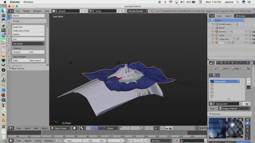Click the Mirror button in tool shelf
This screenshot has width=255, height=143.
pos(28,16)
